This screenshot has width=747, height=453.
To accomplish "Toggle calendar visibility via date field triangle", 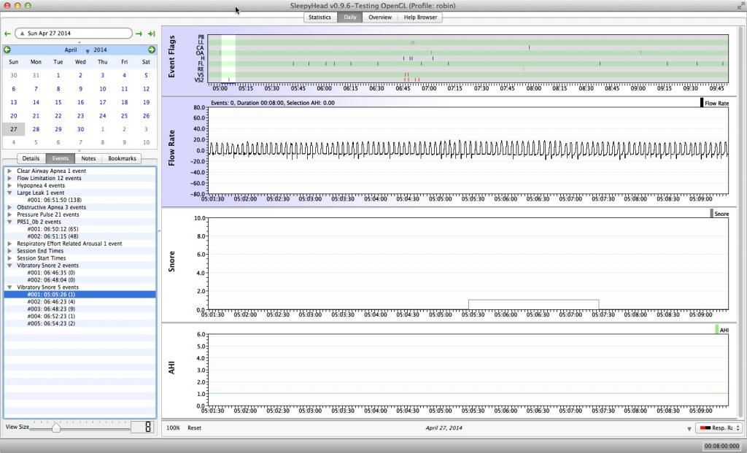I will pyautogui.click(x=22, y=34).
